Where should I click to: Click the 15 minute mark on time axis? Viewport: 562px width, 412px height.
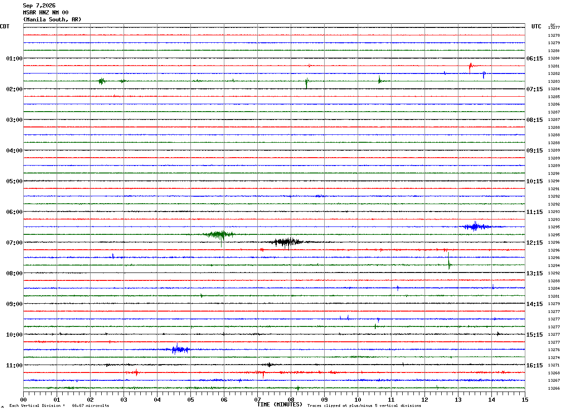pyautogui.click(x=525, y=399)
